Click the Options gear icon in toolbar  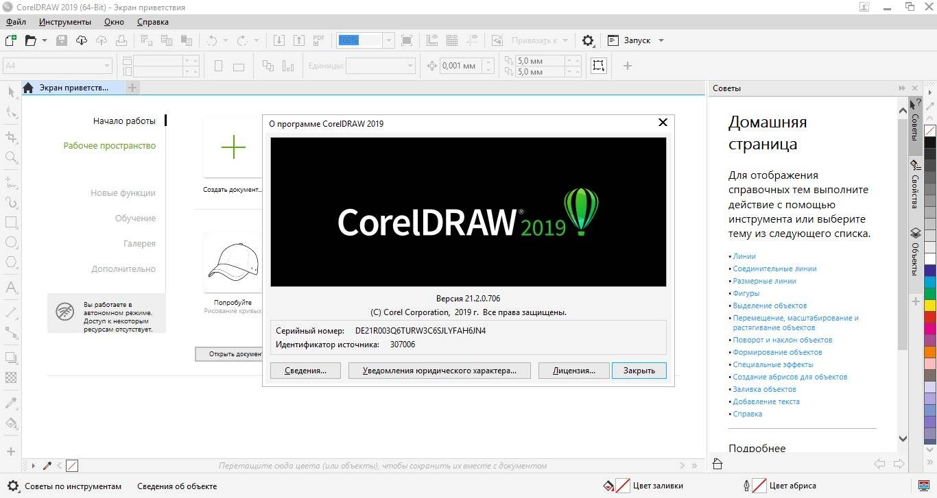[588, 40]
